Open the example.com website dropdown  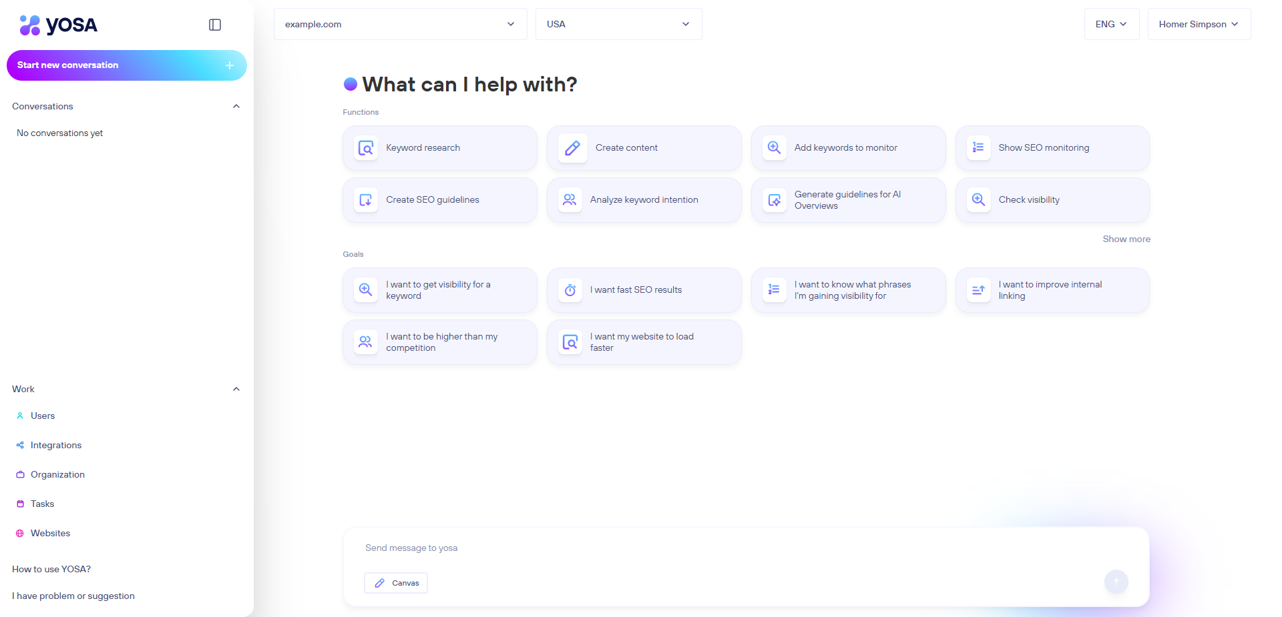click(400, 25)
